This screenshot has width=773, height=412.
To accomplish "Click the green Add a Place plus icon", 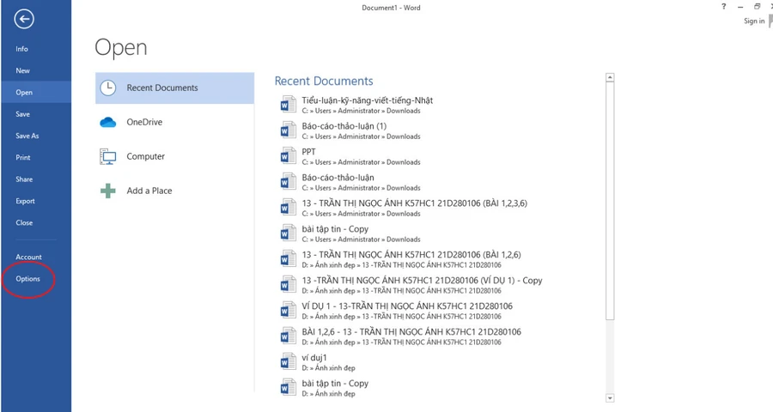I will [x=108, y=191].
